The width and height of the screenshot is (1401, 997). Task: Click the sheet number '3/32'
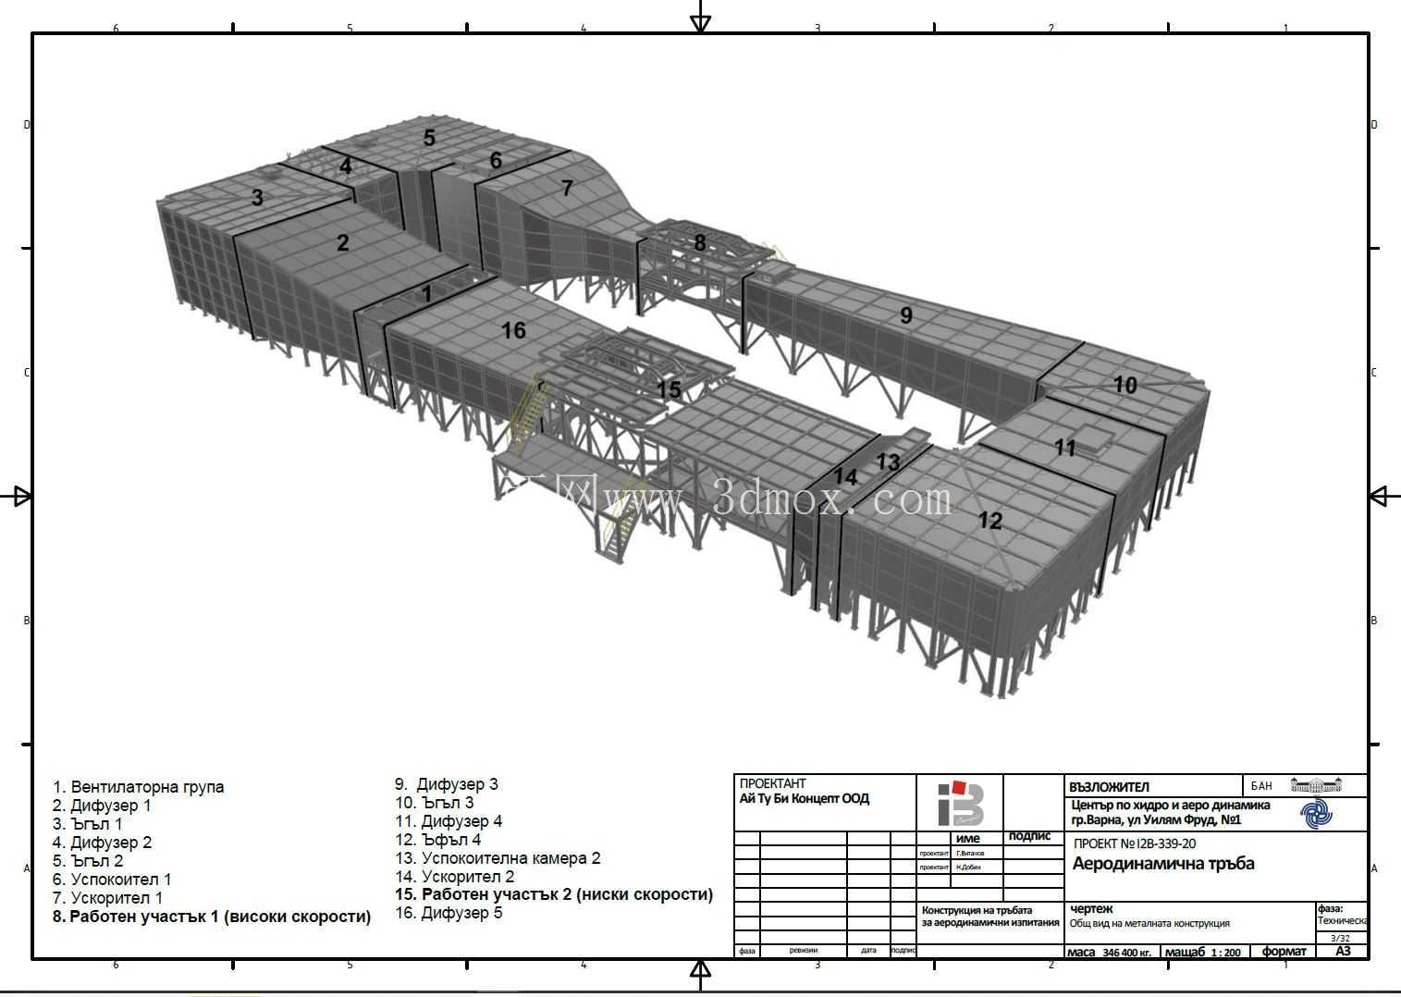click(1340, 938)
